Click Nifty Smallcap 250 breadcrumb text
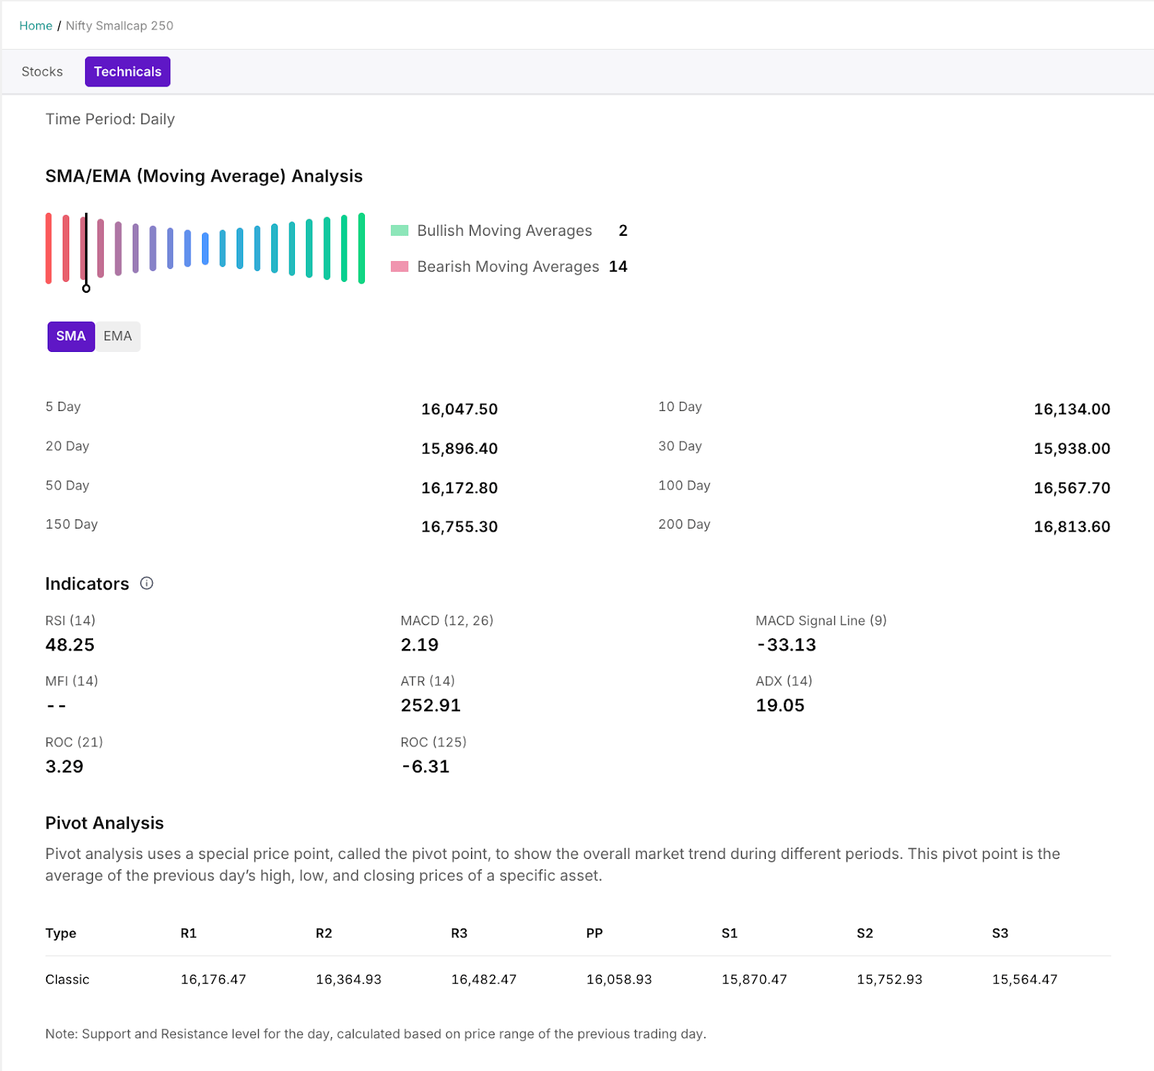This screenshot has width=1154, height=1071. click(x=120, y=26)
